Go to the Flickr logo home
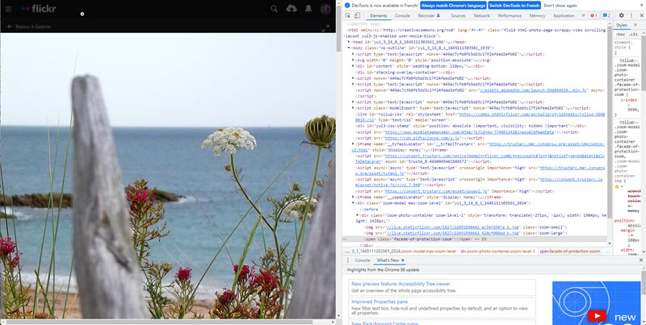Screen dimensions: 646x325 (39, 9)
